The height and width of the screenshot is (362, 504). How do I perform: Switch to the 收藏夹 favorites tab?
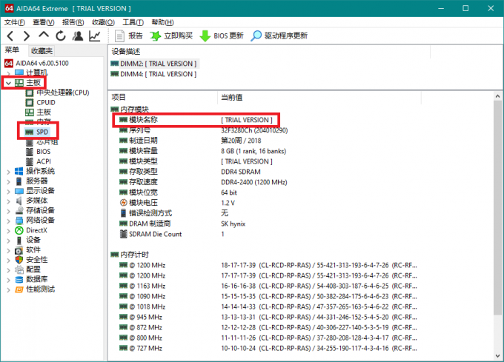(x=42, y=50)
